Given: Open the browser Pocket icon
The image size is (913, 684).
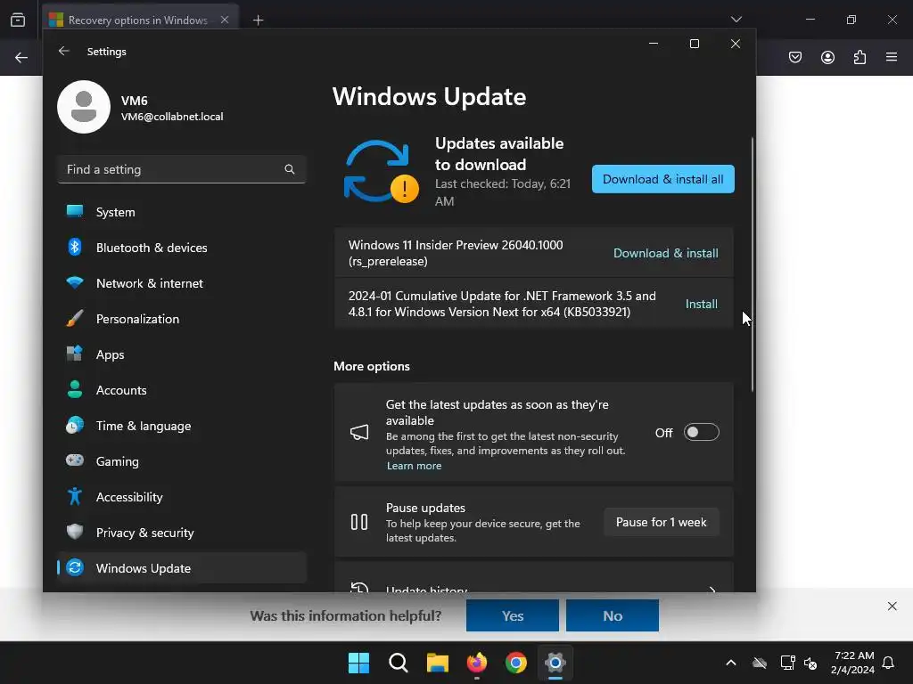Looking at the screenshot, I should click(795, 57).
